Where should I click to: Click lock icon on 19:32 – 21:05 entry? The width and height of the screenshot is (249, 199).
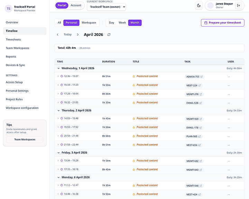pos(134,103)
